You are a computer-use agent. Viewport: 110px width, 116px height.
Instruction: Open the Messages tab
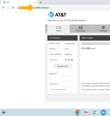pos(81,29)
